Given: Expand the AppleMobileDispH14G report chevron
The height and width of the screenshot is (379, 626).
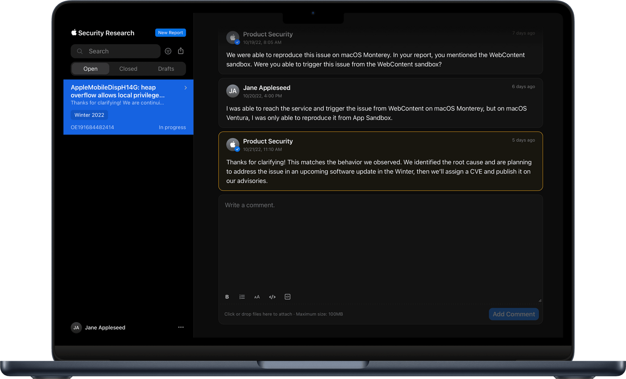Looking at the screenshot, I should [186, 88].
